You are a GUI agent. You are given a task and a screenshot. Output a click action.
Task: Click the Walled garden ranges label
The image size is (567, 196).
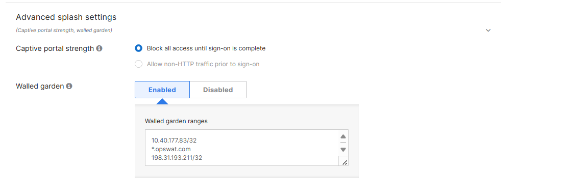[x=176, y=121]
